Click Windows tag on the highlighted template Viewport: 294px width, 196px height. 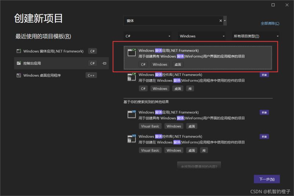pos(160,64)
